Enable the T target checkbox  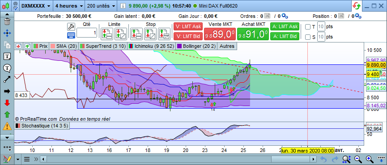(308, 27)
